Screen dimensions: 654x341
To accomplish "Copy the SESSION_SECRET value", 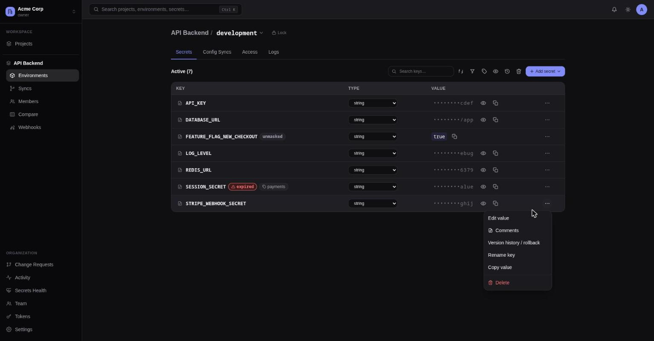I will point(495,186).
